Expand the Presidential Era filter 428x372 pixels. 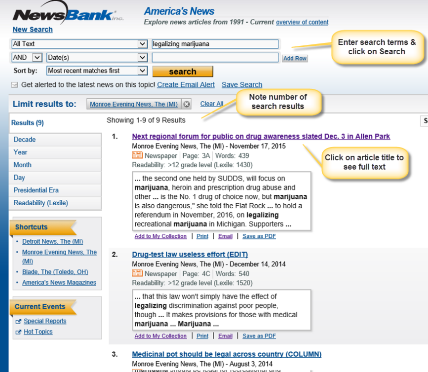pyautogui.click(x=55, y=190)
